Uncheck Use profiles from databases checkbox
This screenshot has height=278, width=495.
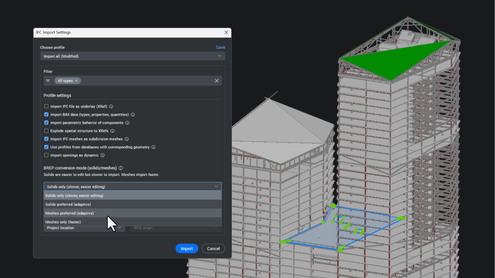[46, 147]
